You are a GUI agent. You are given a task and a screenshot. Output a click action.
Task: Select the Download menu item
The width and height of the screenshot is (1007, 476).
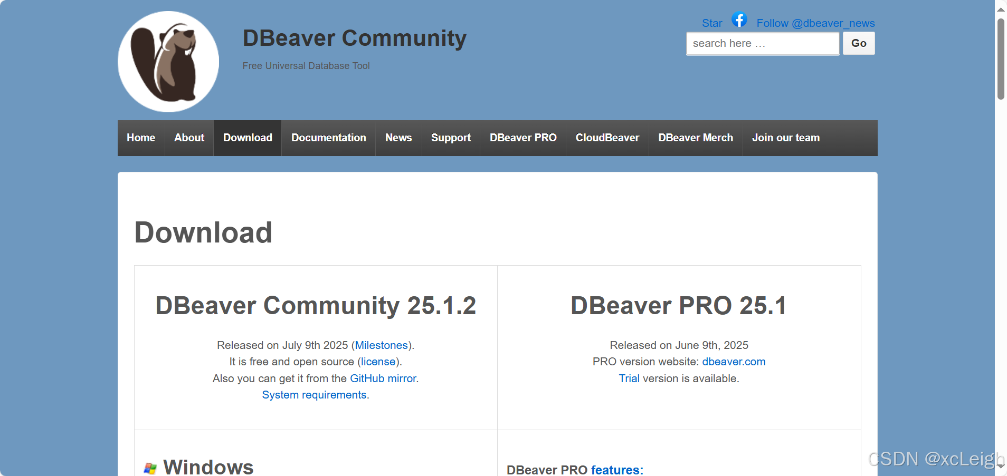(248, 138)
